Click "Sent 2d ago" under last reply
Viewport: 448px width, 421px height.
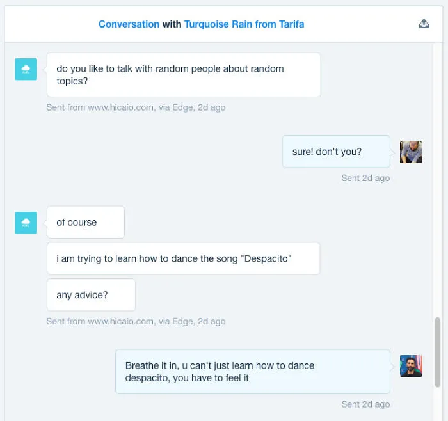pos(365,404)
